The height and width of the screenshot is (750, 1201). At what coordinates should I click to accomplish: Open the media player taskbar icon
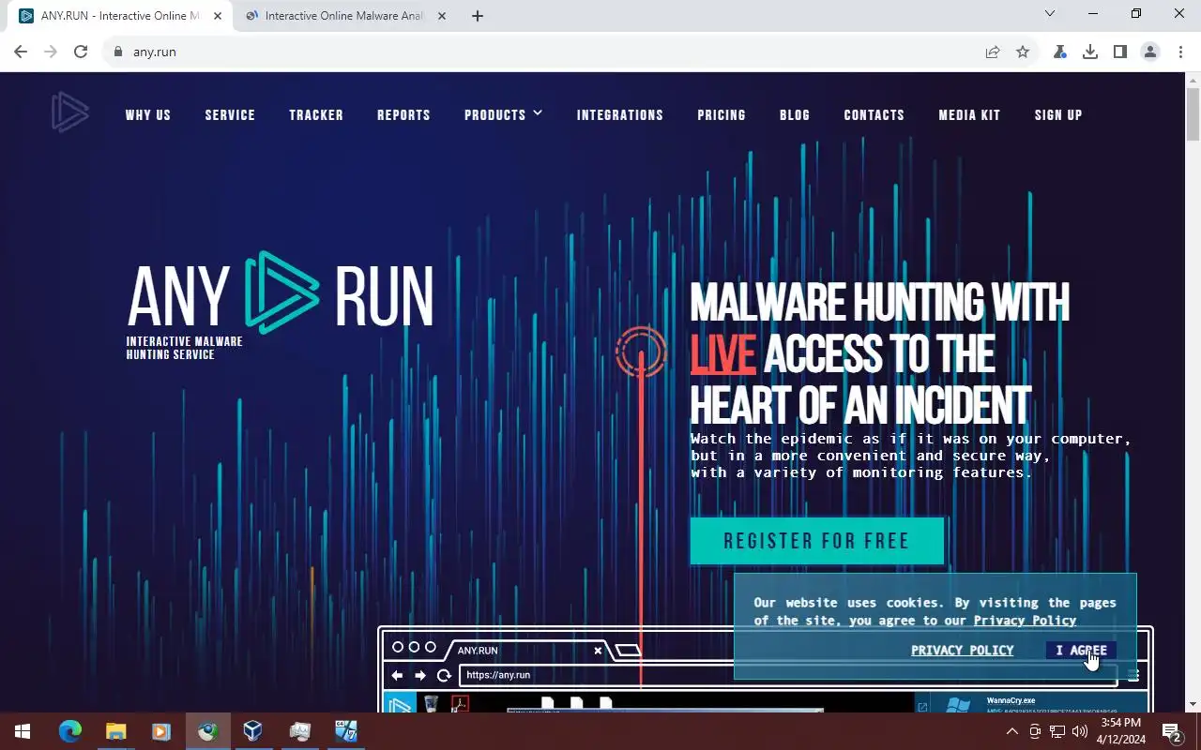(x=160, y=731)
